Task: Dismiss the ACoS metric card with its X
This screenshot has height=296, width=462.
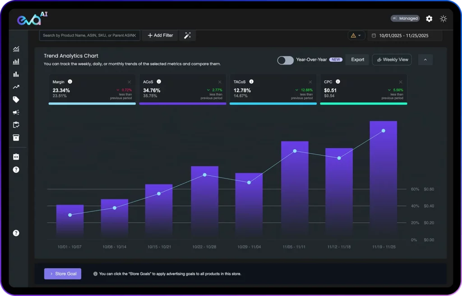Action: [219, 82]
